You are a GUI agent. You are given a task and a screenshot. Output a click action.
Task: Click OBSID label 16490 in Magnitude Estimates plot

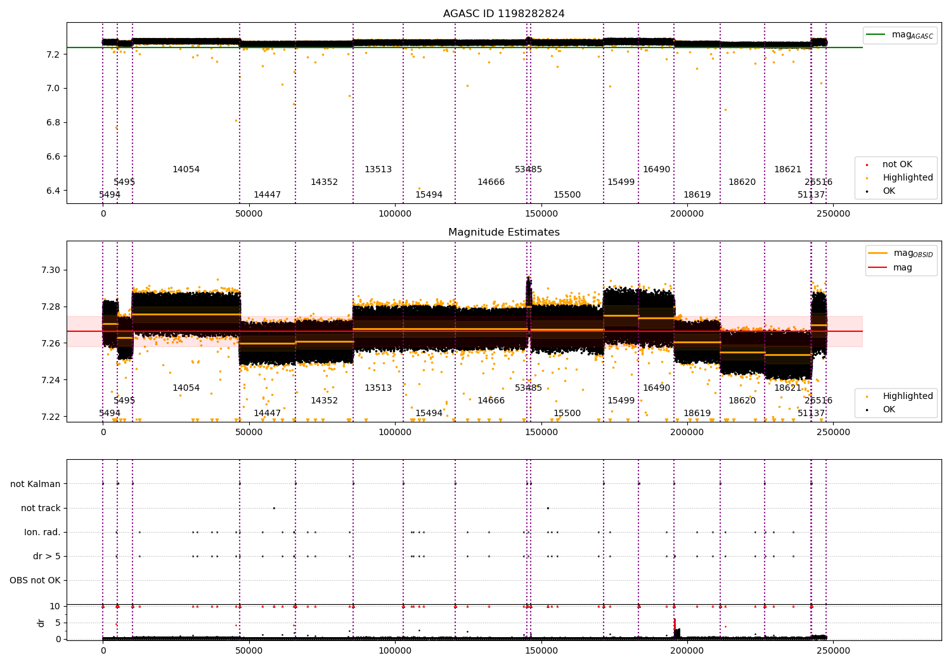point(656,388)
